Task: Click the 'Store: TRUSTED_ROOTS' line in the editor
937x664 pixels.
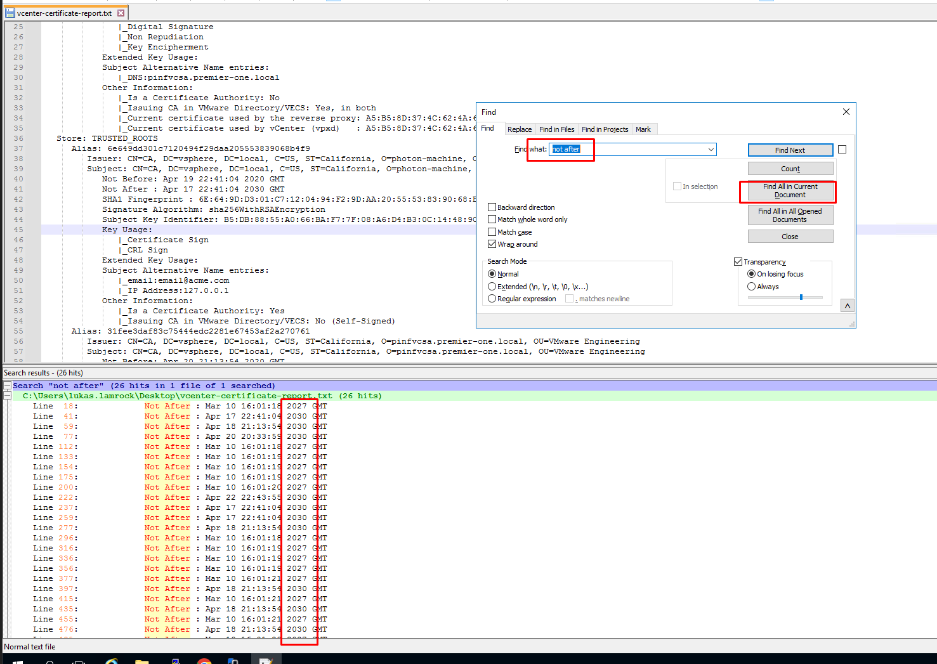Action: tap(107, 138)
